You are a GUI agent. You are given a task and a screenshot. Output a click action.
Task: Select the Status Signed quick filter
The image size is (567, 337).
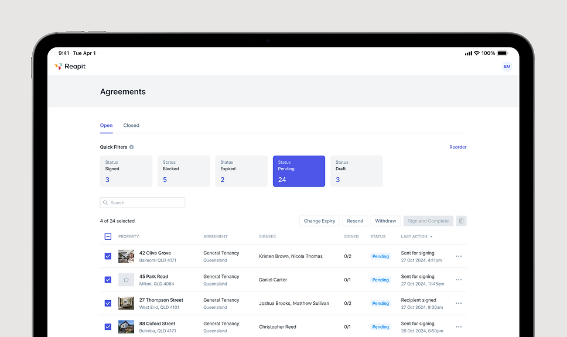126,171
